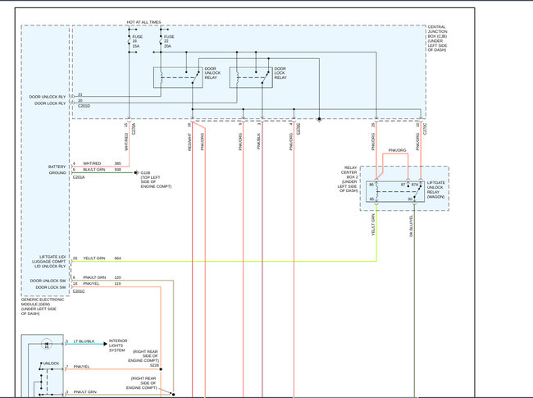Select the FUSE 22 20A label

pos(169,41)
